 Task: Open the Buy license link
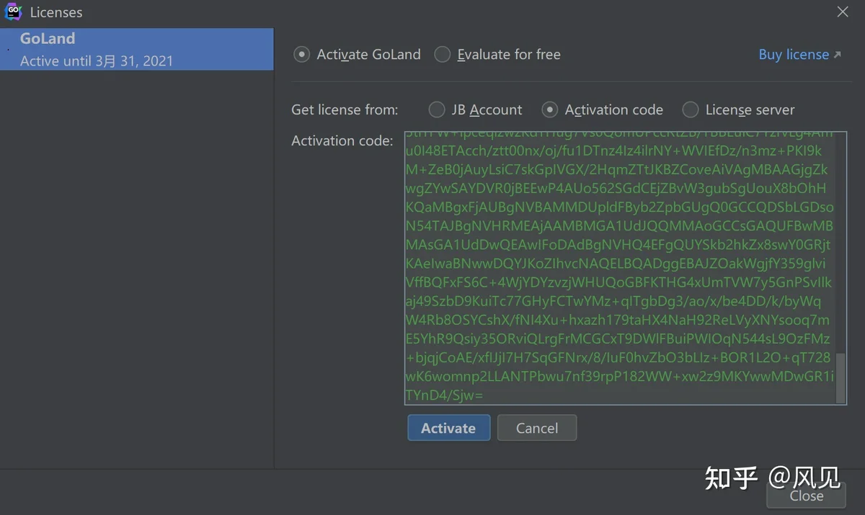(794, 55)
